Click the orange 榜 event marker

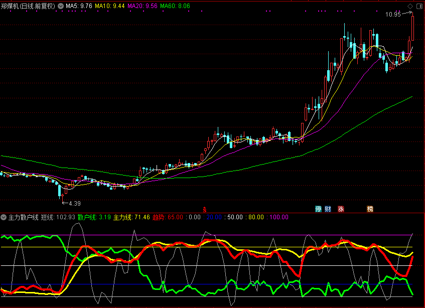[x=370, y=209]
